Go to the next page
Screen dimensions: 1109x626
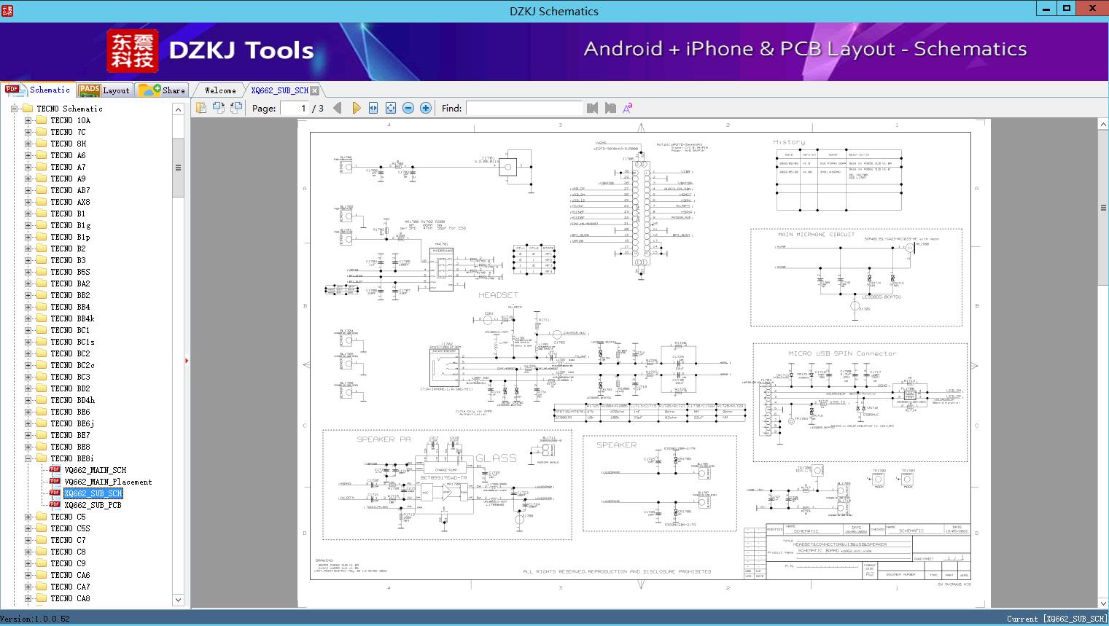coord(356,108)
